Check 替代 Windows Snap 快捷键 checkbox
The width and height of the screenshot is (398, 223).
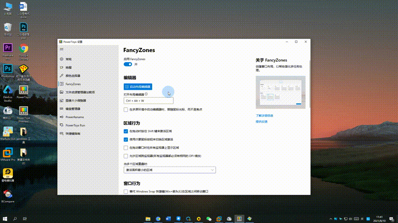coord(126,191)
